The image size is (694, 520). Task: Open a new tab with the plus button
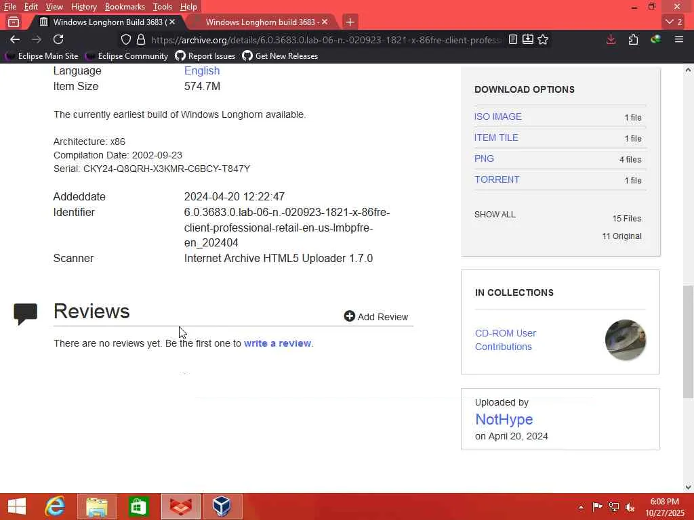point(350,22)
